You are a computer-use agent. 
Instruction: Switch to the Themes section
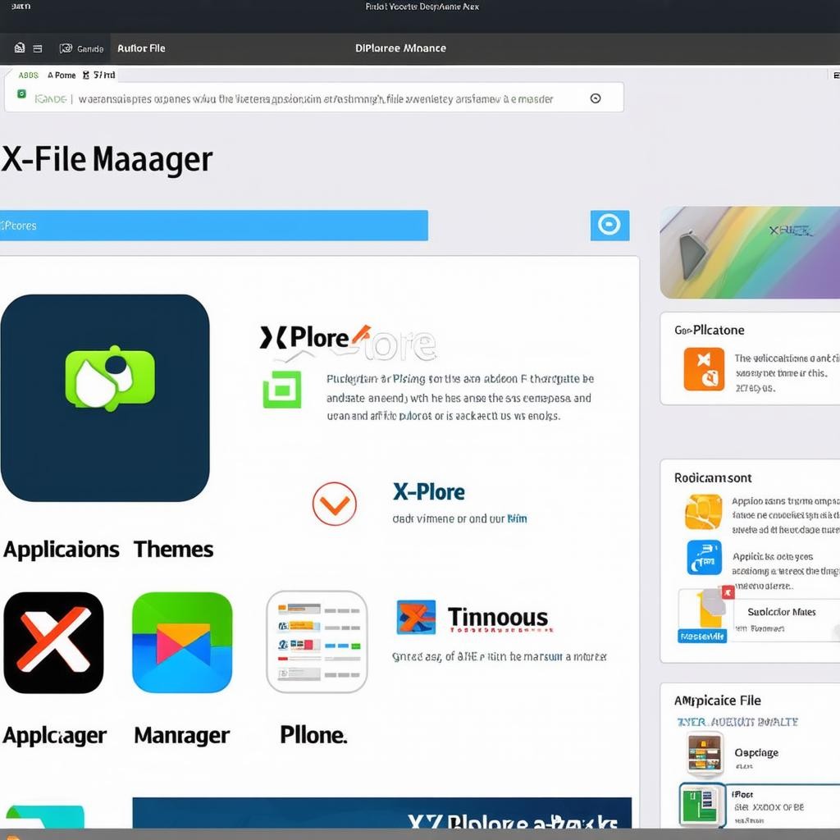[173, 550]
